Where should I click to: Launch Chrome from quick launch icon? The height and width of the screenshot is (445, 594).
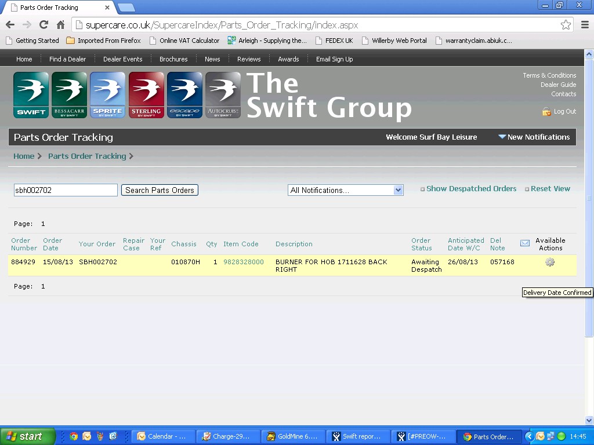[x=74, y=436]
